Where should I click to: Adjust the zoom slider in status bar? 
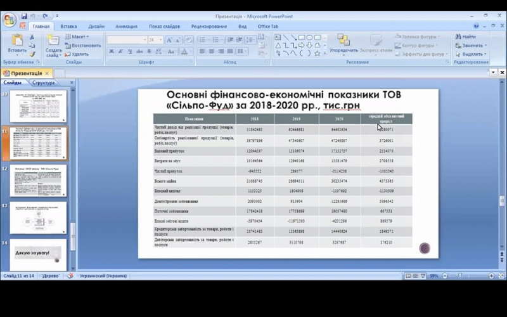pos(460,276)
